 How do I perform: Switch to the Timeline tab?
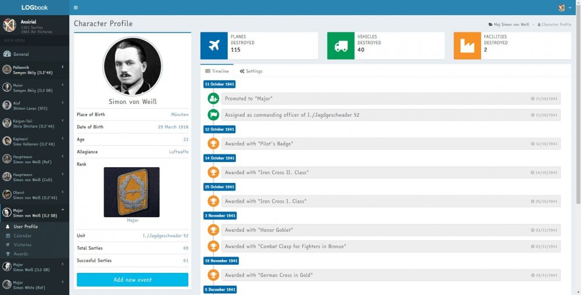(x=217, y=71)
